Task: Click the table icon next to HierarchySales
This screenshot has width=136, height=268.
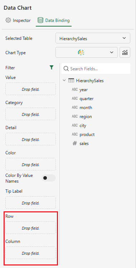Action: tap(71, 80)
